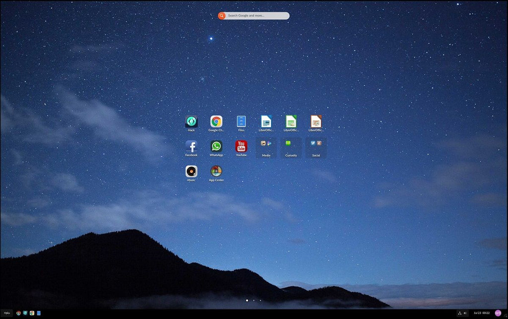Open LibreOffice Writer
This screenshot has height=319, width=508.
point(266,120)
